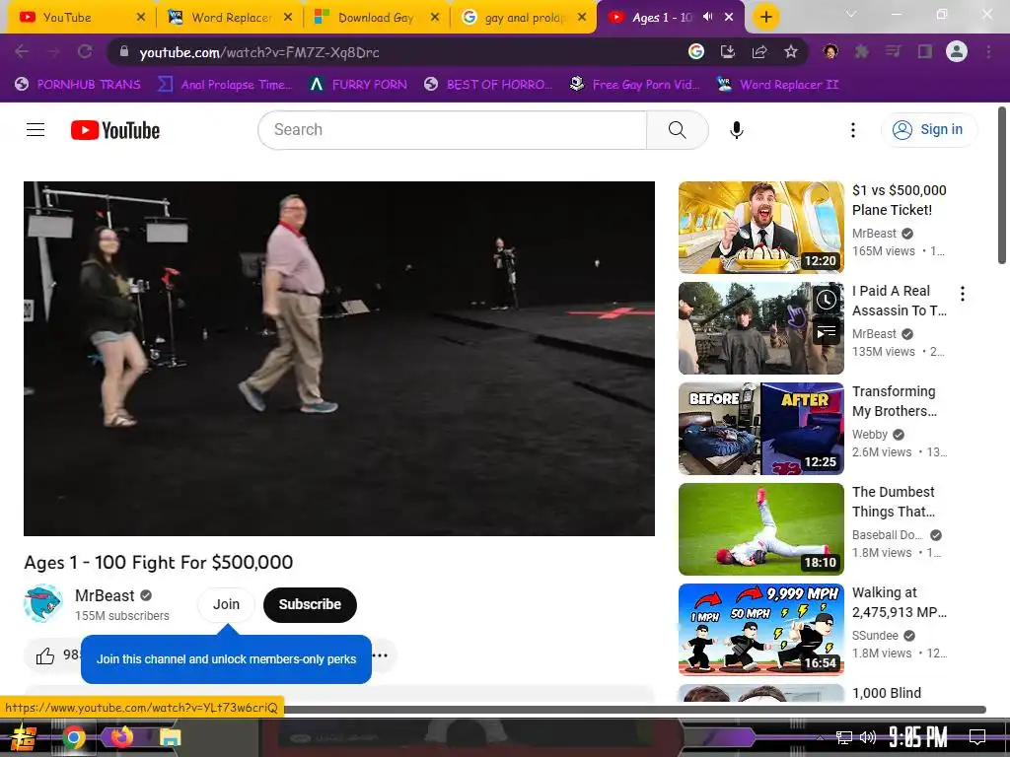The width and height of the screenshot is (1010, 757).
Task: Open the MrBeast channel name link
Action: [x=105, y=595]
